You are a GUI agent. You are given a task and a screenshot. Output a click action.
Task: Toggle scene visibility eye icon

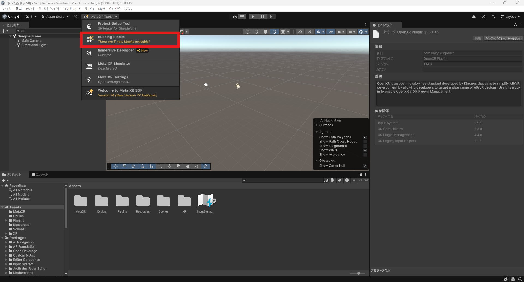pos(331,32)
